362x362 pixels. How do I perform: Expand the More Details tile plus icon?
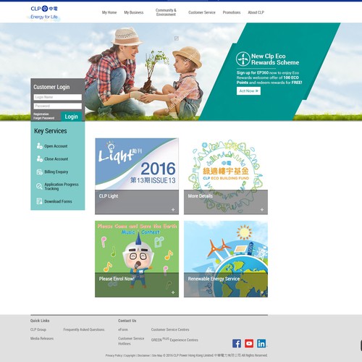262,209
